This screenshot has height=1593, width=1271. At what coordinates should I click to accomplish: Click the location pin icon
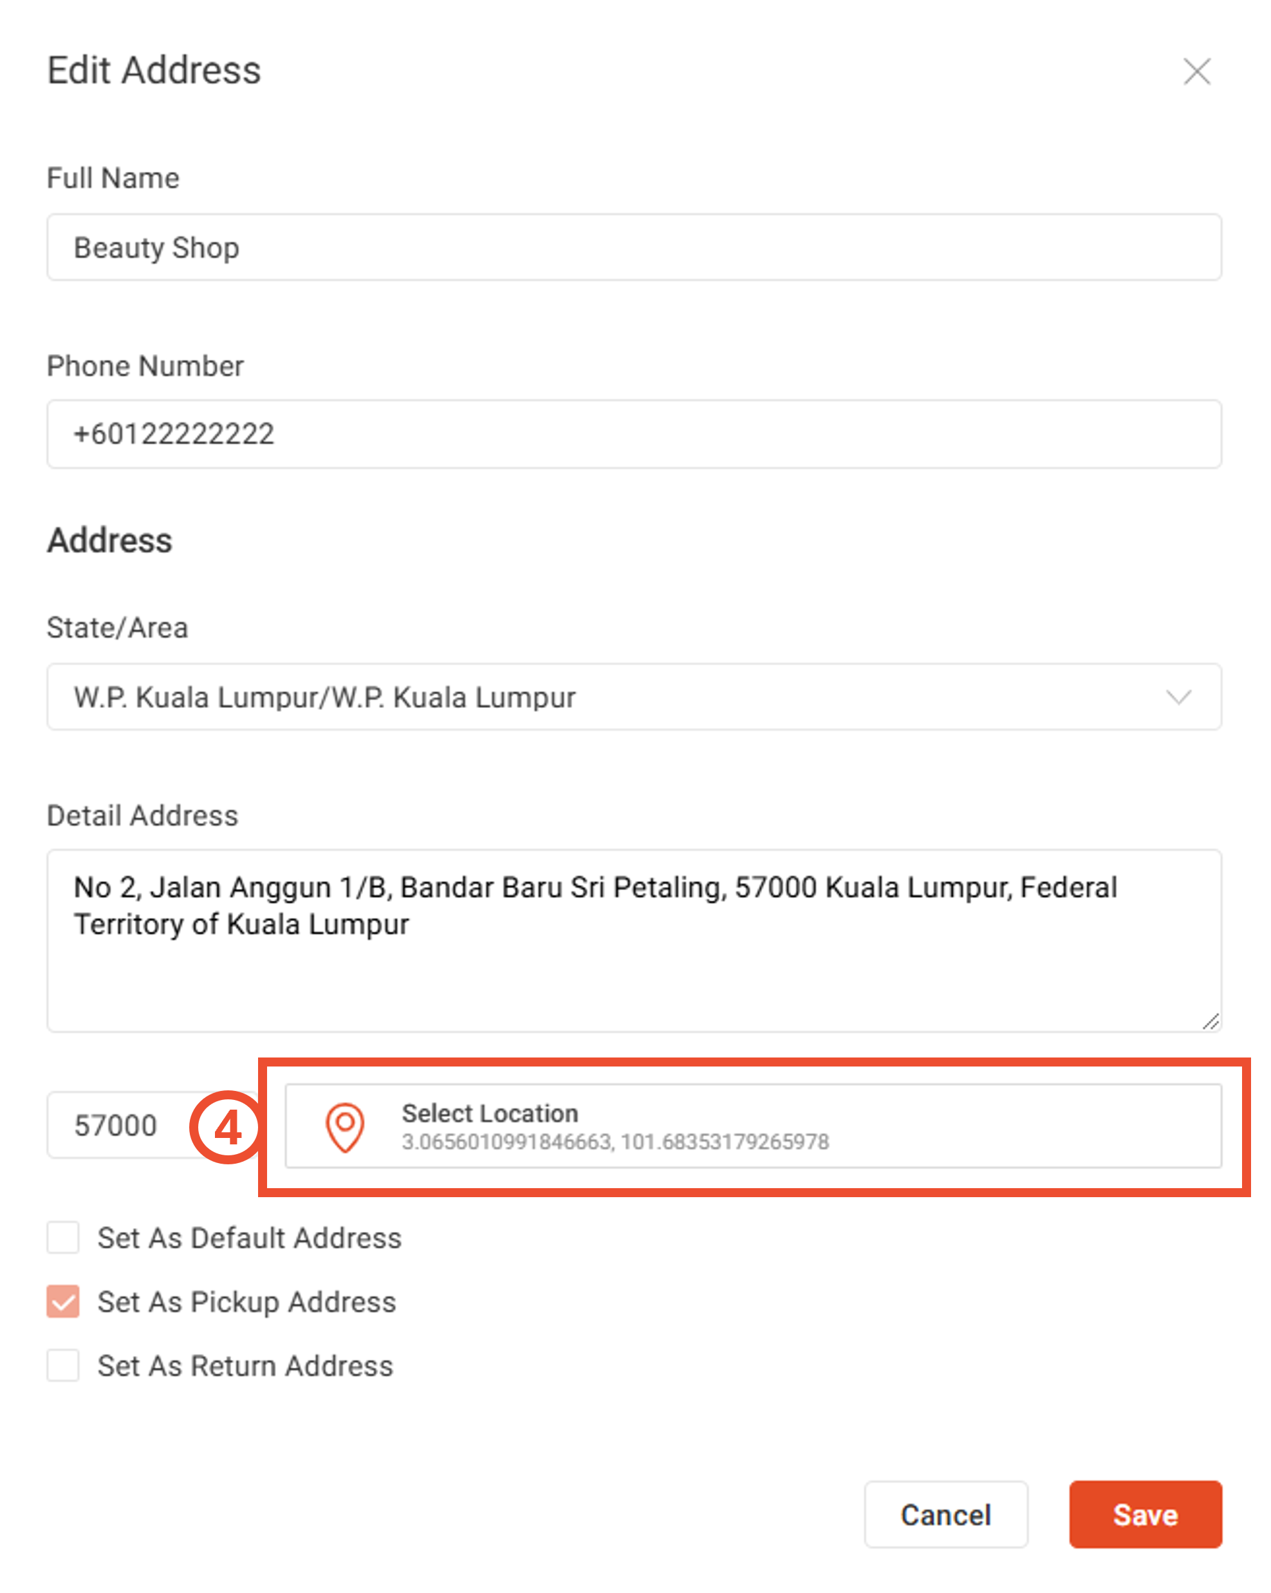coord(344,1127)
